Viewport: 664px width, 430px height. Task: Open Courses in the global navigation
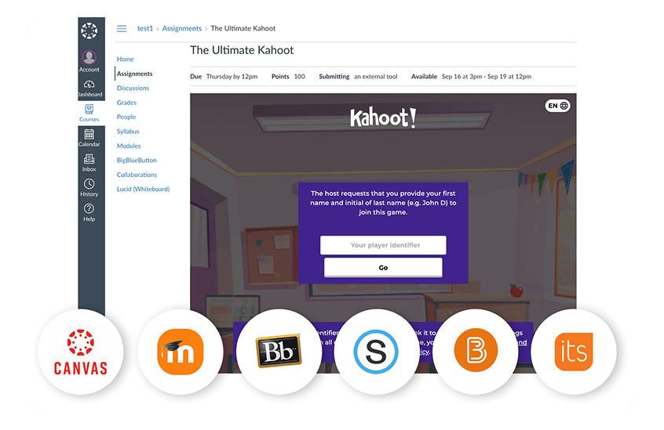89,114
